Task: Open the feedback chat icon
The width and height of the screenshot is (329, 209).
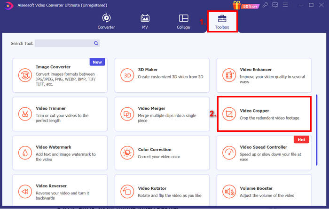Action: point(275,5)
